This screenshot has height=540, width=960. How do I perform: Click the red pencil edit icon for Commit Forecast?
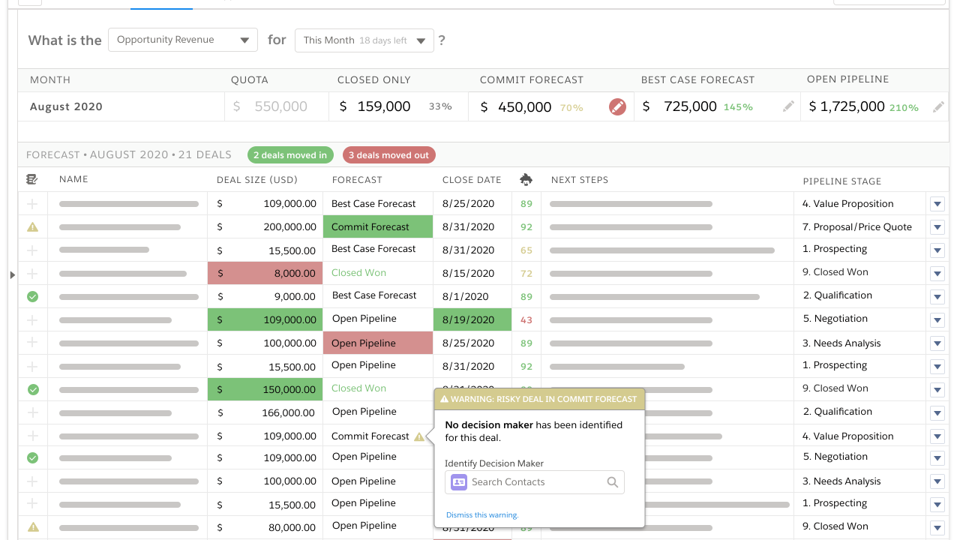[x=617, y=107]
